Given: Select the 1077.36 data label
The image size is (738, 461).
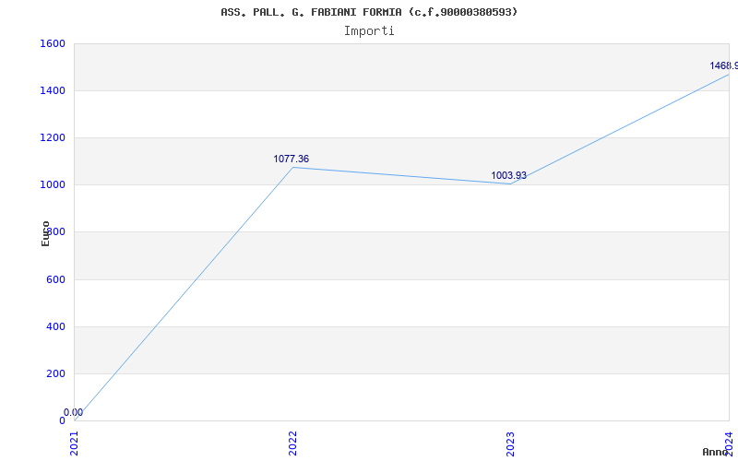Looking at the screenshot, I should 292,159.
